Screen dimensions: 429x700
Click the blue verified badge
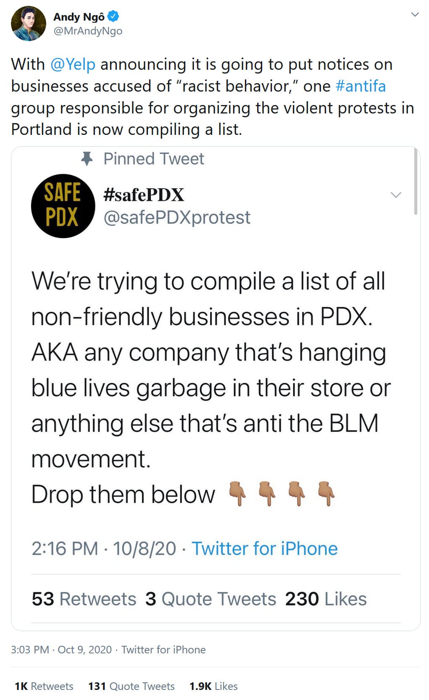113,16
